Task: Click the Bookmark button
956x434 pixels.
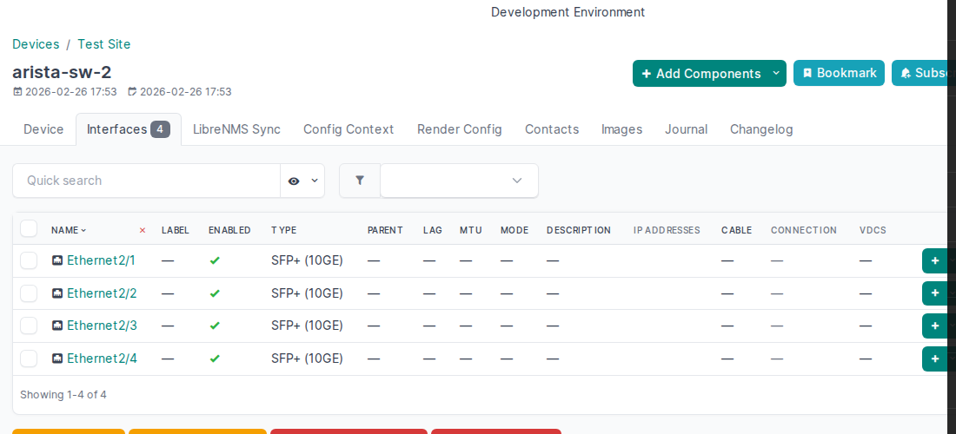Action: (x=839, y=73)
